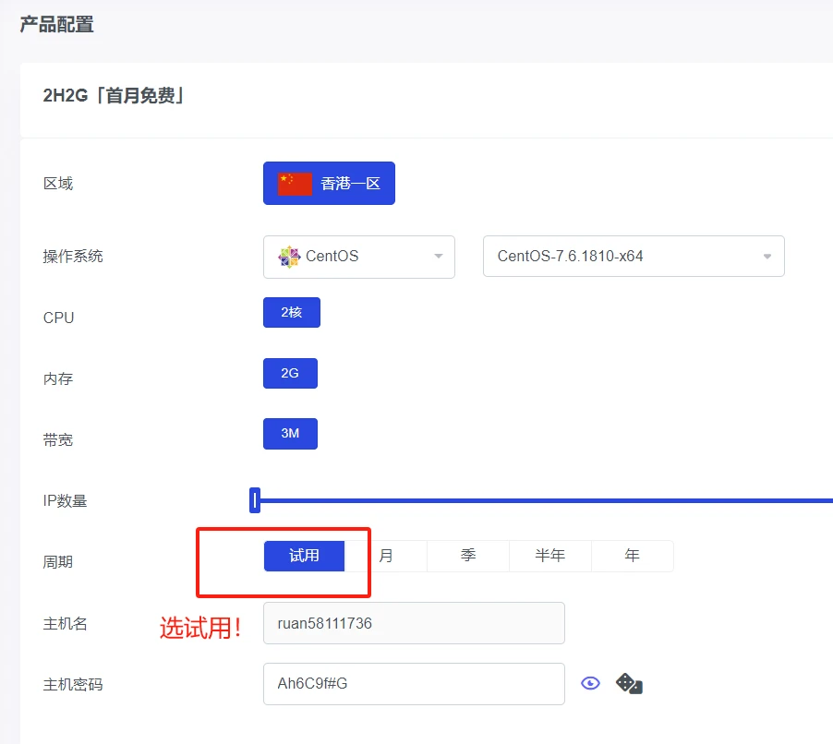Screen dimensions: 833x744
Task: Open the CentOS operating system dropdown
Action: tap(359, 257)
